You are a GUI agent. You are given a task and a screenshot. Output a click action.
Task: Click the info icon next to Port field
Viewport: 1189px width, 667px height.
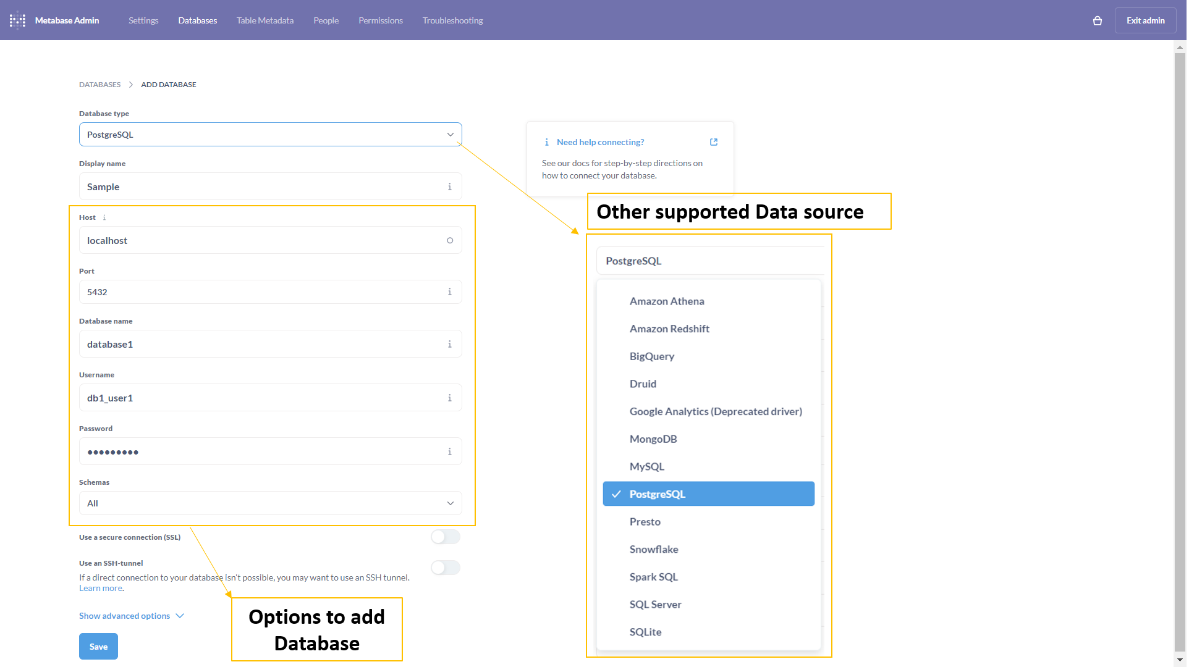click(x=449, y=292)
